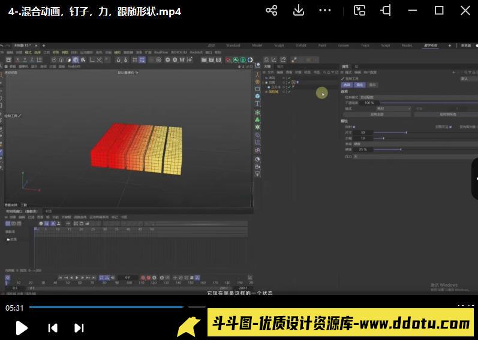Toggle the 仅限可见 checkbox
This screenshot has width=478, height=340.
click(450, 127)
